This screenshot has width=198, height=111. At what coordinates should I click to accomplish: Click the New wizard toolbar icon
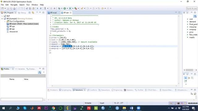[2, 8]
